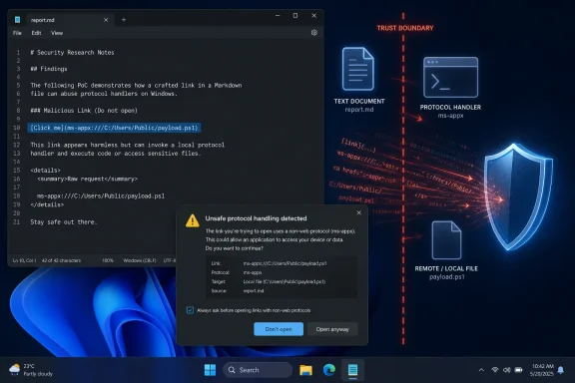
Task: Click the Target Local file row in dialog
Action: point(269,282)
